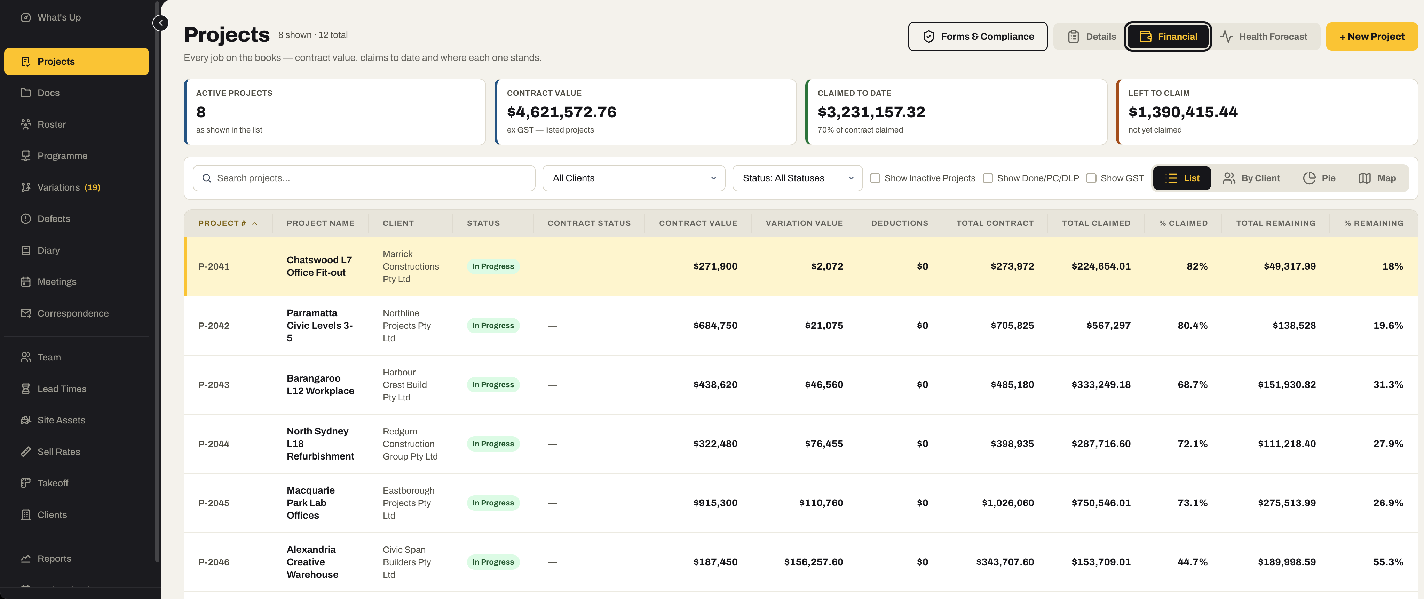Click the shield icon on Forms & Compliance
The height and width of the screenshot is (599, 1424).
pos(929,37)
